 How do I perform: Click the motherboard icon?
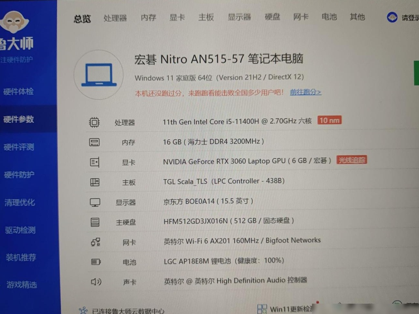95,182
